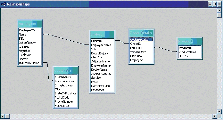
Task: Select Insurancename field in Customers table
Action: (x=66, y=81)
